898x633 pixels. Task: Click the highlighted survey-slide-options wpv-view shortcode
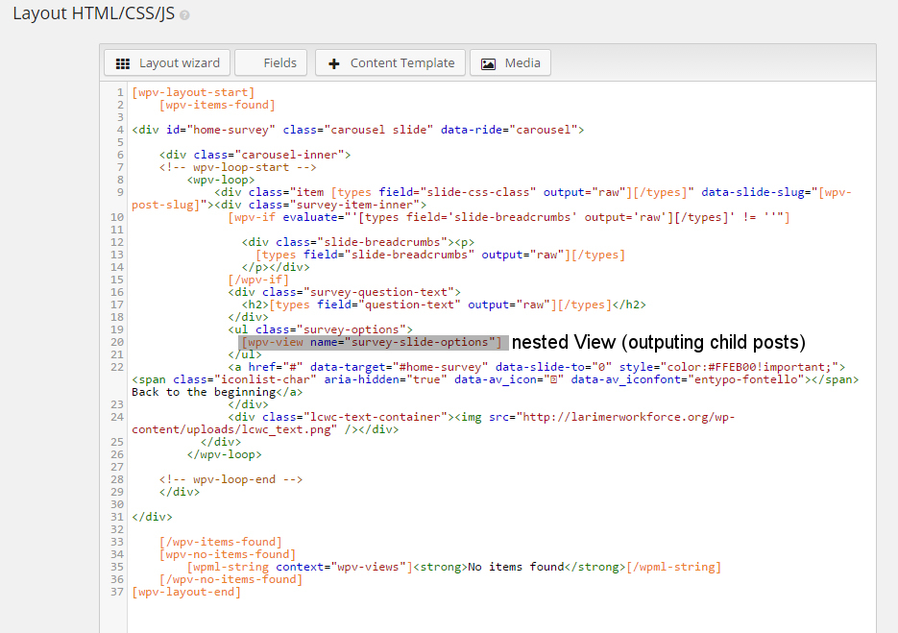point(373,343)
